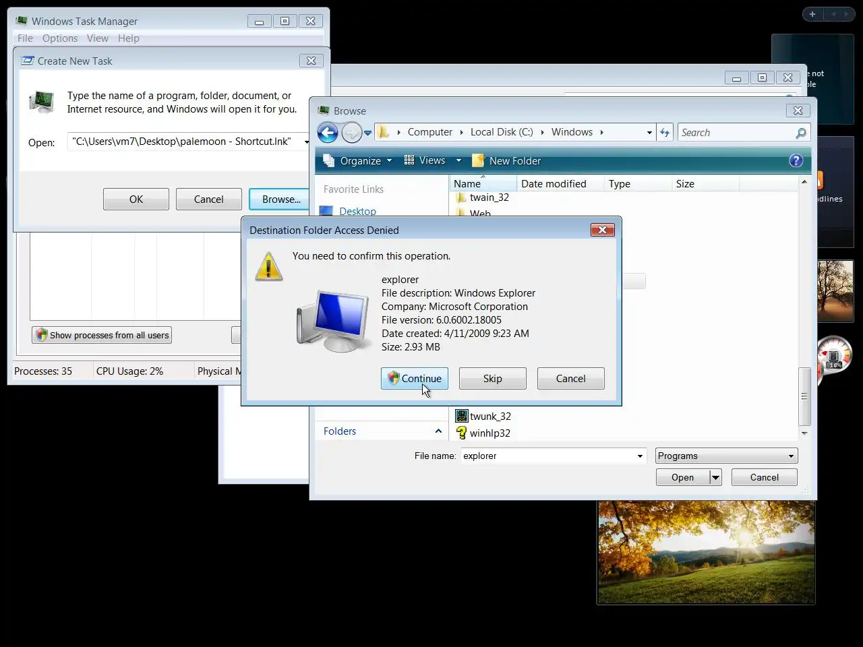The width and height of the screenshot is (863, 647).
Task: Click the Run icon in Create New Task
Action: click(42, 102)
